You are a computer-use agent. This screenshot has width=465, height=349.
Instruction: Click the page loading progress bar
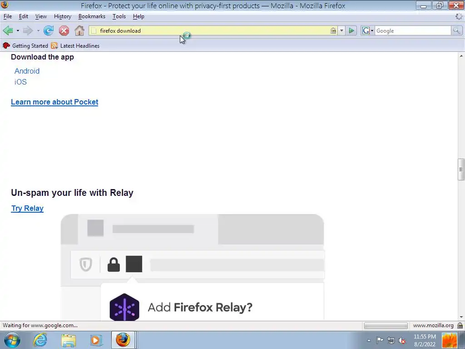(x=386, y=325)
